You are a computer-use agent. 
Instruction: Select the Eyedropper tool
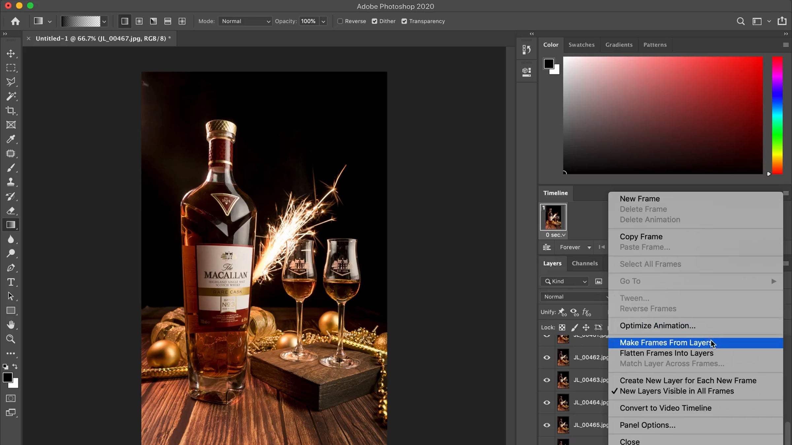coord(11,139)
